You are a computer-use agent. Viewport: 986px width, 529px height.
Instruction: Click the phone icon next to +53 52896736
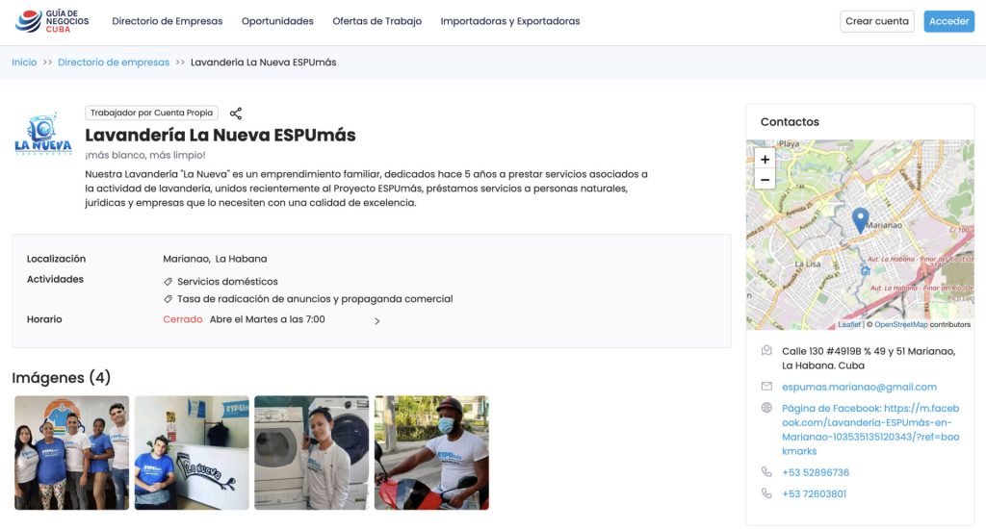766,472
